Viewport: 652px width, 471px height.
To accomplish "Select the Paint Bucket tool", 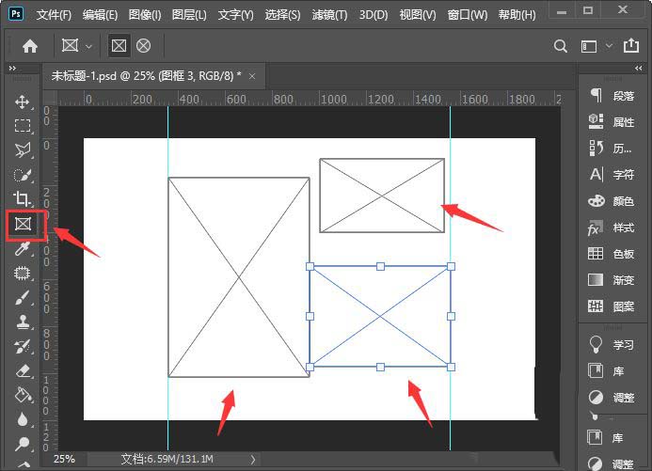I will tap(23, 395).
